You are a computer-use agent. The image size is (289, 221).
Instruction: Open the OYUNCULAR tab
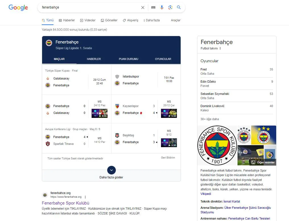pyautogui.click(x=163, y=59)
